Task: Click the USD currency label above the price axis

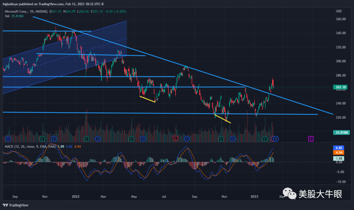Action: (339, 11)
